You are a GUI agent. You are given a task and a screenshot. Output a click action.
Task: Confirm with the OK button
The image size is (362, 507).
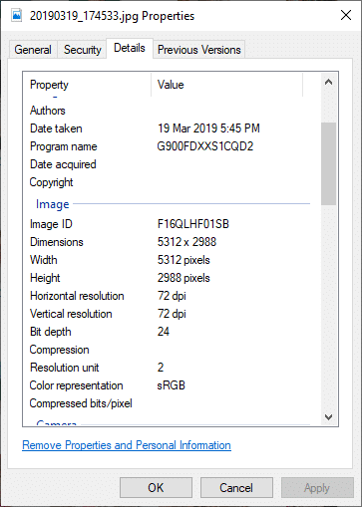pos(156,488)
